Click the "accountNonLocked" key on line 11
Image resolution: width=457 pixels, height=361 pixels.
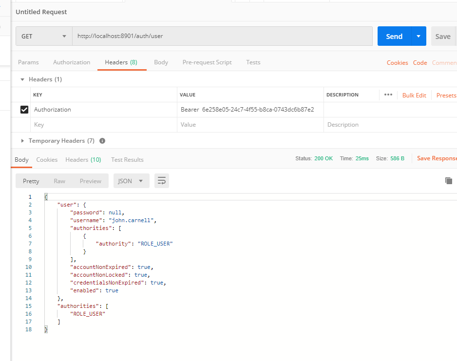click(99, 275)
